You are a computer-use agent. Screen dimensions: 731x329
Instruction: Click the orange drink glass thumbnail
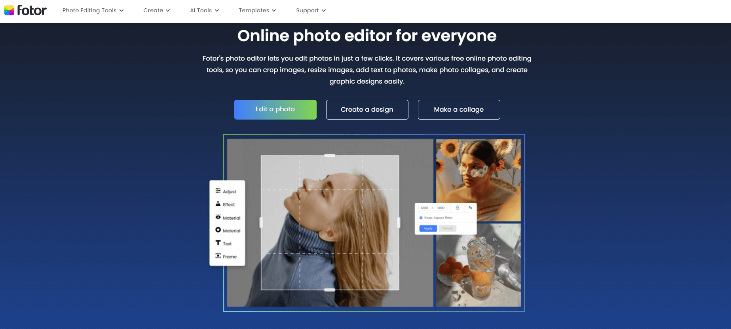point(478,265)
